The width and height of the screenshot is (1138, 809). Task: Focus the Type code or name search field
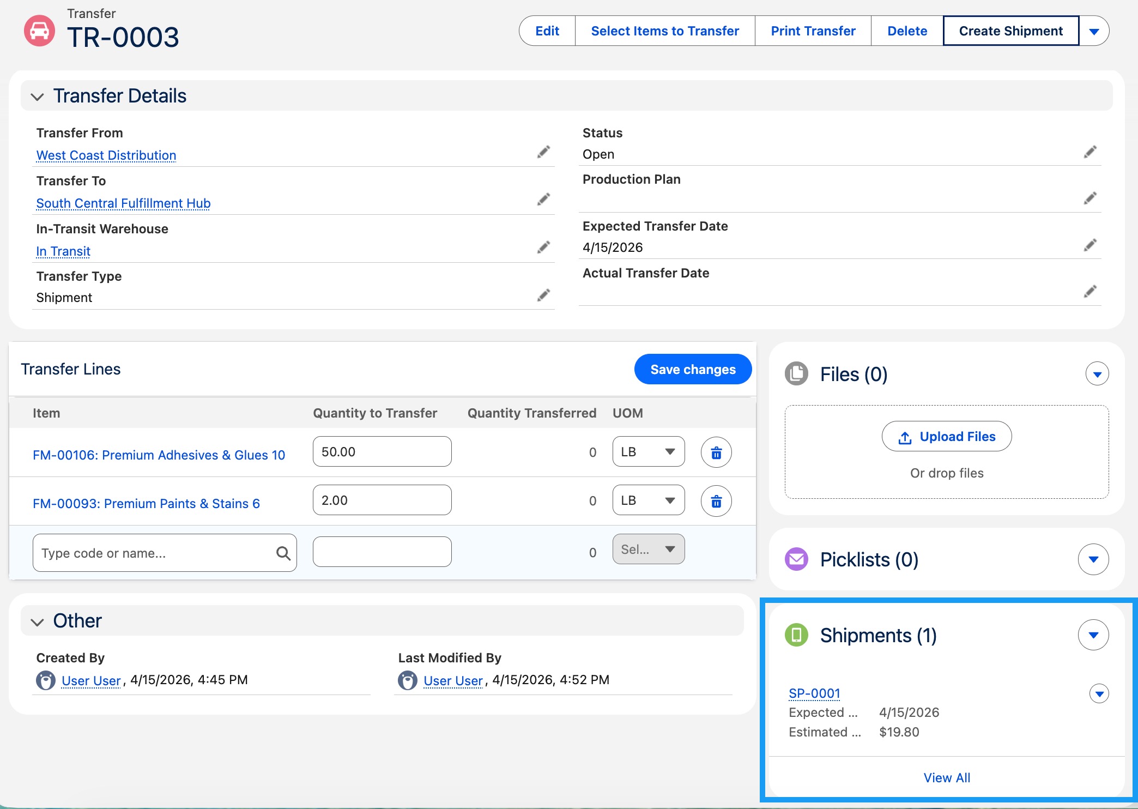coord(165,553)
